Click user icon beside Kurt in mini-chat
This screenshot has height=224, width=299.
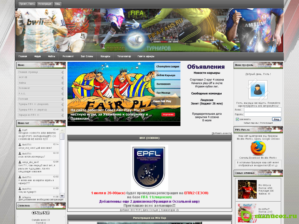(x=20, y=130)
